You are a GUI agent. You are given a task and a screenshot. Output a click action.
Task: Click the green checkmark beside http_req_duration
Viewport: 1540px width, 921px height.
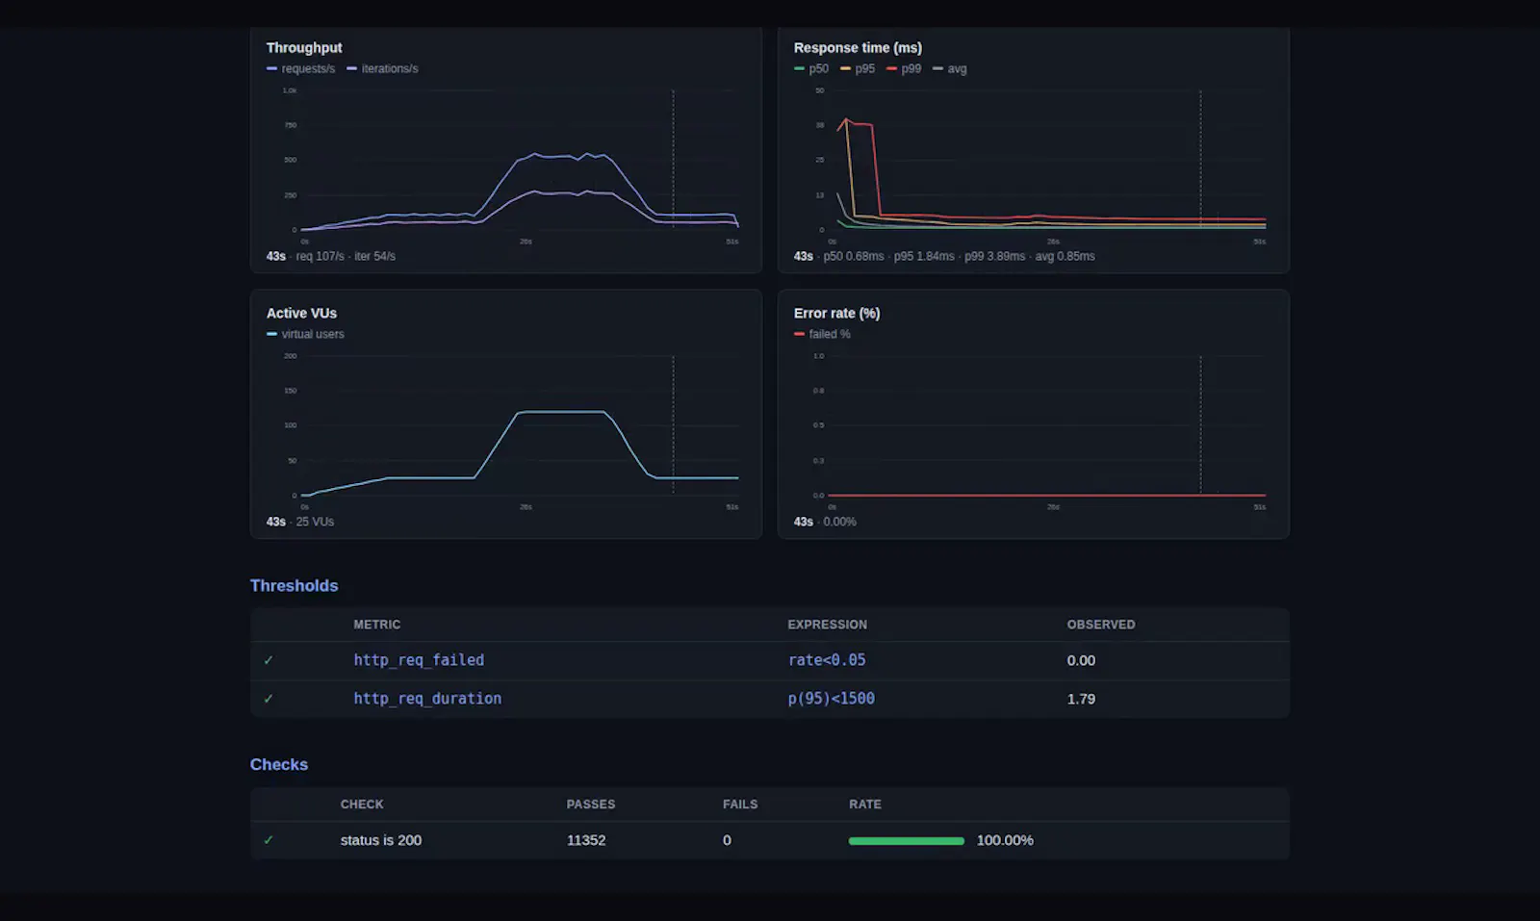(x=269, y=700)
